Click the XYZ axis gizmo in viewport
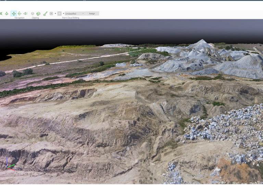Screen dimensions: 263x185 click(x=9, y=165)
